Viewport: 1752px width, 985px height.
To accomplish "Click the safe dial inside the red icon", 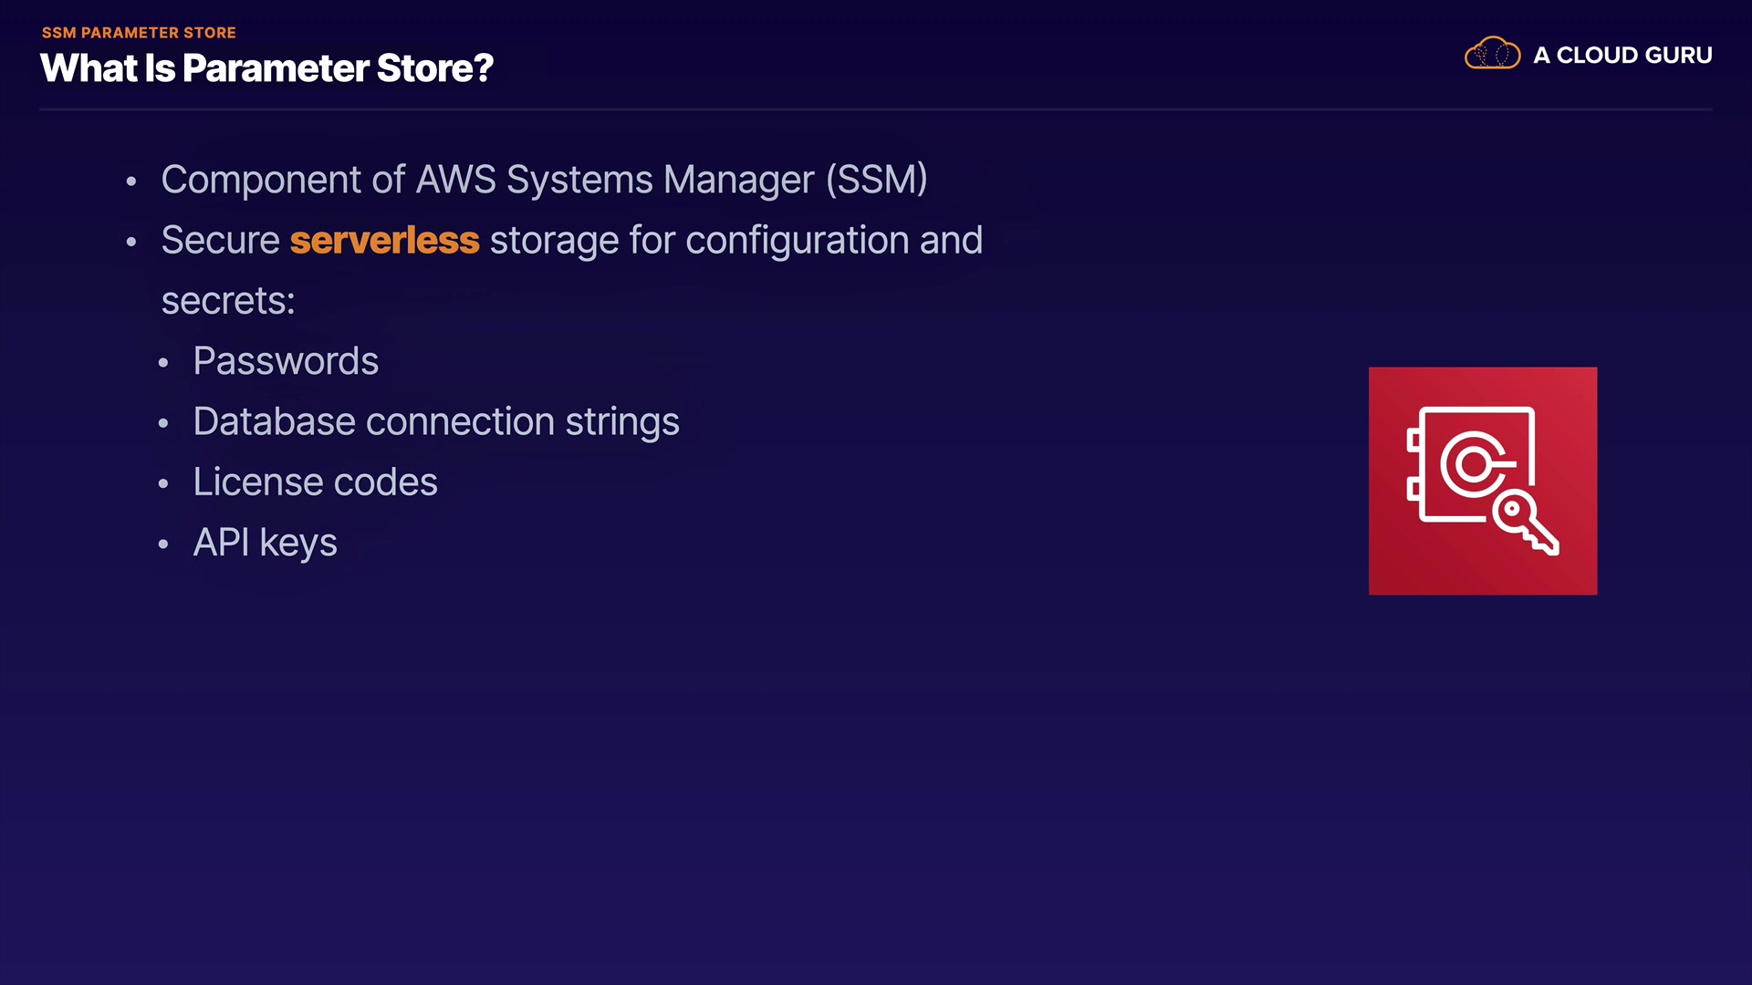I will (x=1473, y=464).
